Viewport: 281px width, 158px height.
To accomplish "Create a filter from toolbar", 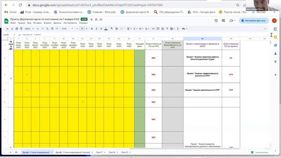I will coord(167,29).
